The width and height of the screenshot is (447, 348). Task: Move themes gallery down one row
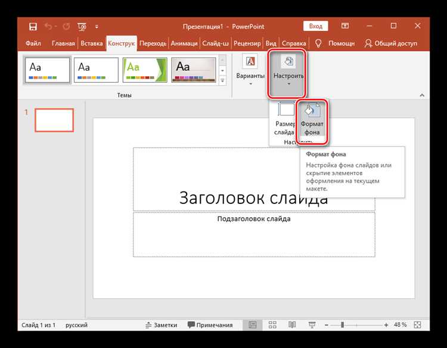[222, 70]
